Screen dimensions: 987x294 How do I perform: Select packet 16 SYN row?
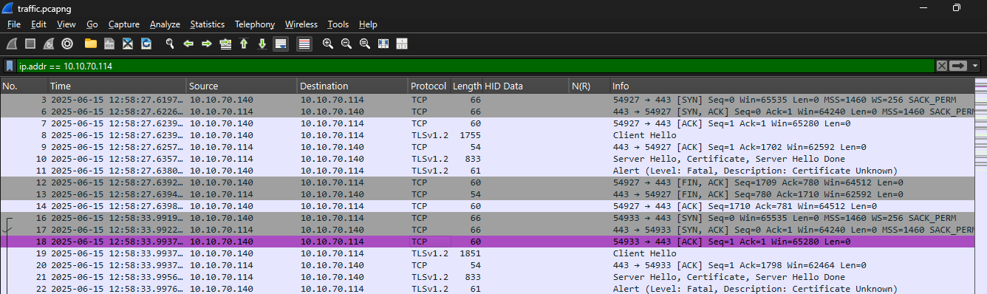click(488, 218)
